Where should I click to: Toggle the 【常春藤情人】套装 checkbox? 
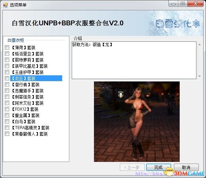pyautogui.click(x=7, y=134)
